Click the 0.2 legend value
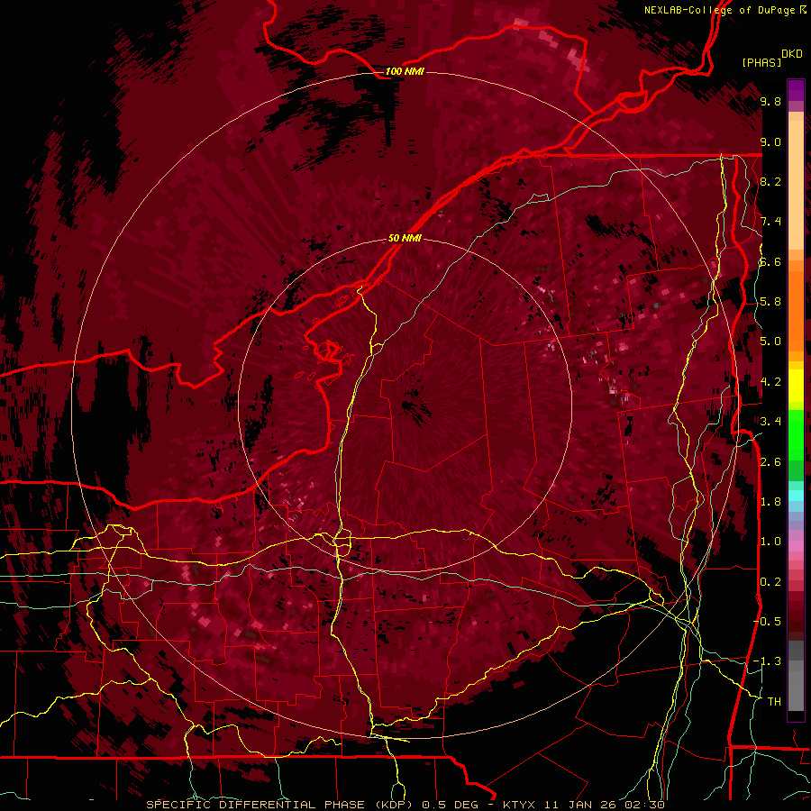 coord(770,581)
